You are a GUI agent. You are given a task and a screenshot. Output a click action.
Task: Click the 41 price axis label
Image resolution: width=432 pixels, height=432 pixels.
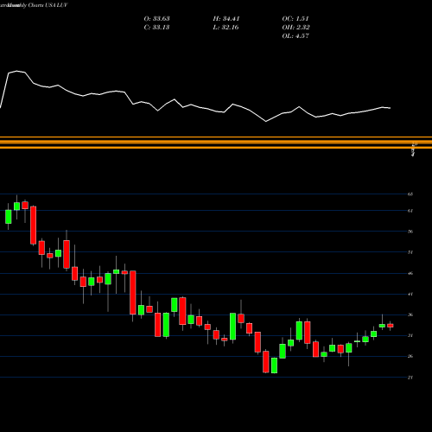pyautogui.click(x=410, y=294)
